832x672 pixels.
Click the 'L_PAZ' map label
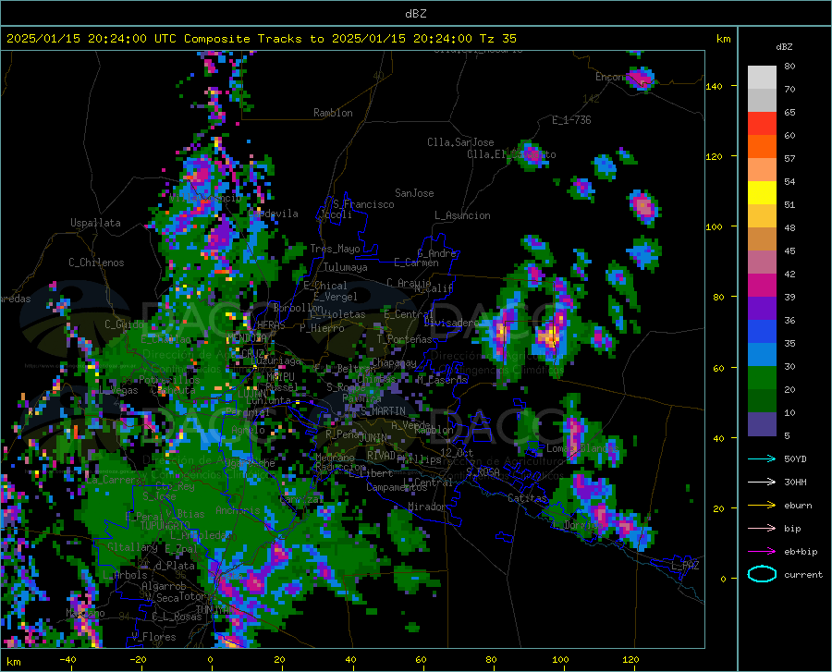685,566
